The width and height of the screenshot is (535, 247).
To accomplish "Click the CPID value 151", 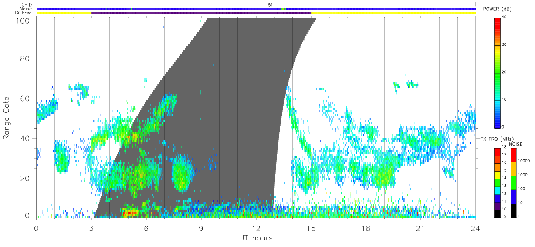I will point(269,4).
